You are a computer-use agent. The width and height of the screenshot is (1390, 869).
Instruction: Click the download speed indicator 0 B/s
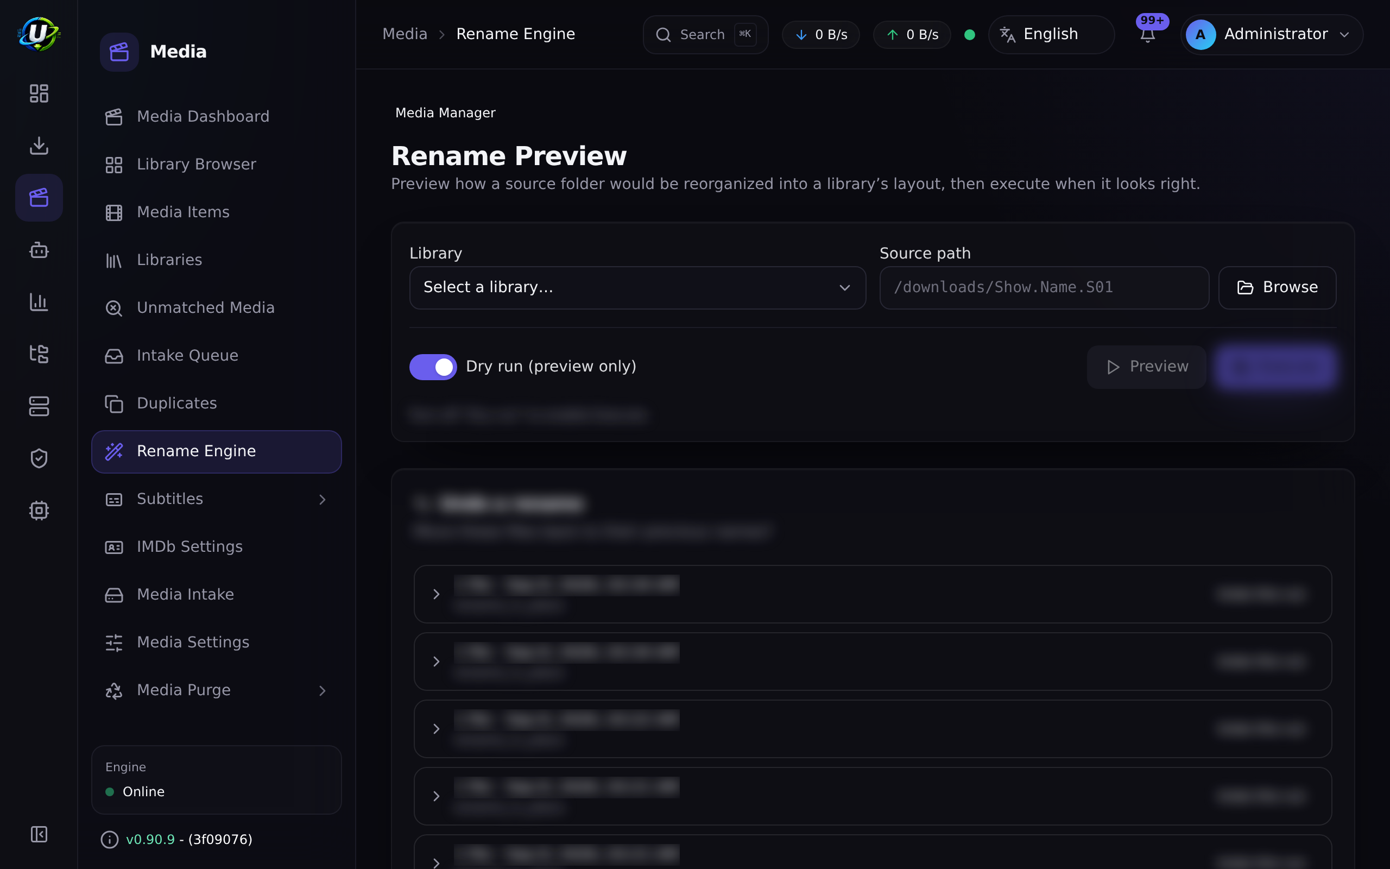coord(821,34)
